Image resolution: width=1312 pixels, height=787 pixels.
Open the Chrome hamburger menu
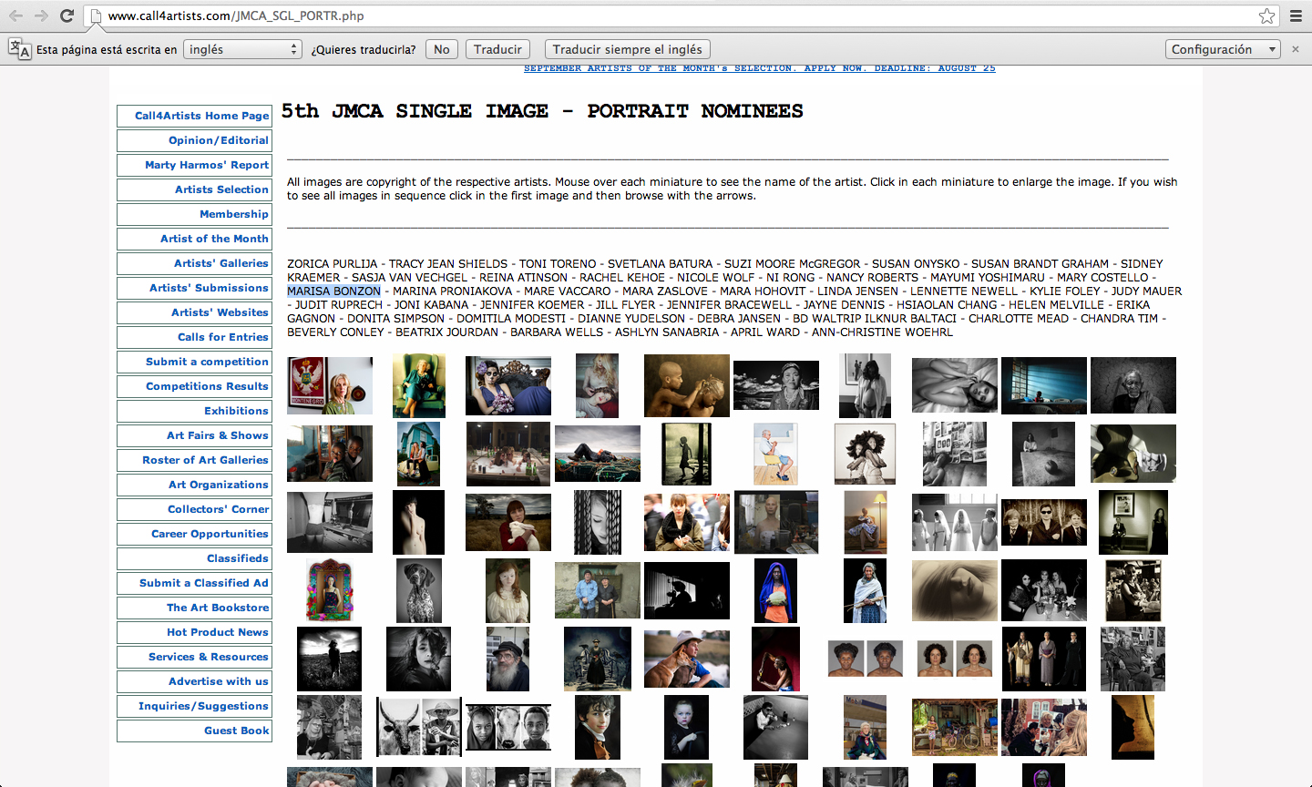pos(1295,15)
